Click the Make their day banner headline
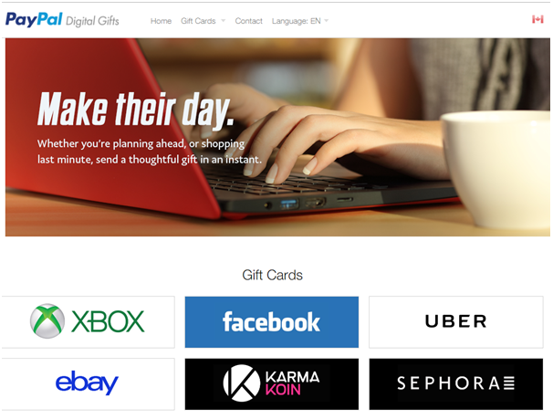The image size is (553, 419). pos(136,110)
